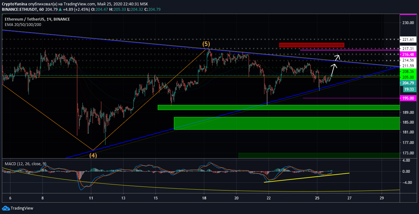Viewport: 419px width, 214px height.
Task: Click the 189.00 price axis label
Action: point(408,112)
